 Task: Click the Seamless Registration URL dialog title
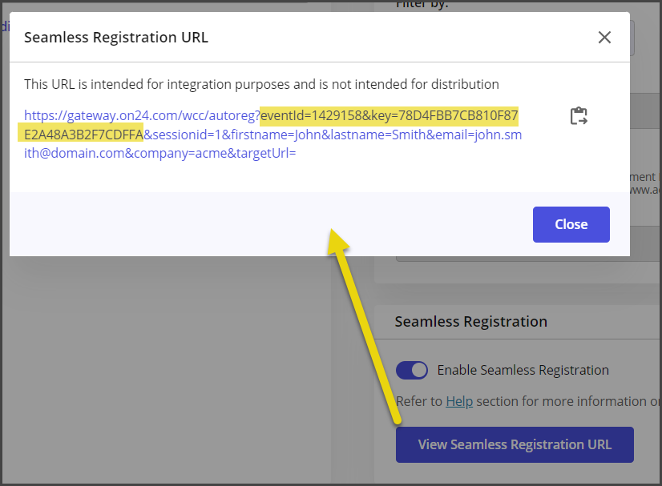[x=116, y=38]
